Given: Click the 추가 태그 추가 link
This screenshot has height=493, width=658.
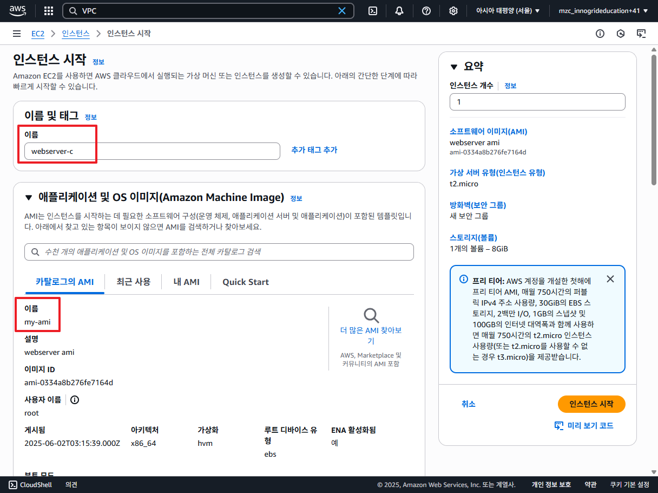Looking at the screenshot, I should 314,150.
